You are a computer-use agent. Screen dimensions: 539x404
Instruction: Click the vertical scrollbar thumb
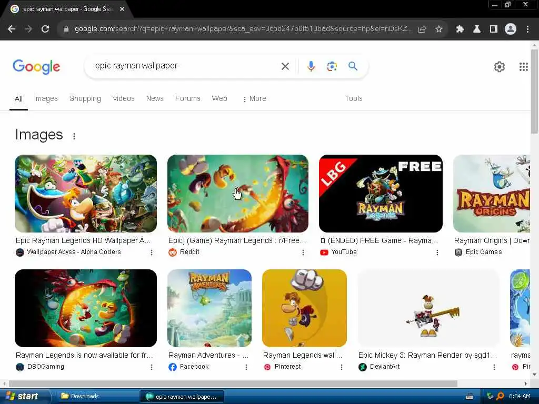coord(534,92)
